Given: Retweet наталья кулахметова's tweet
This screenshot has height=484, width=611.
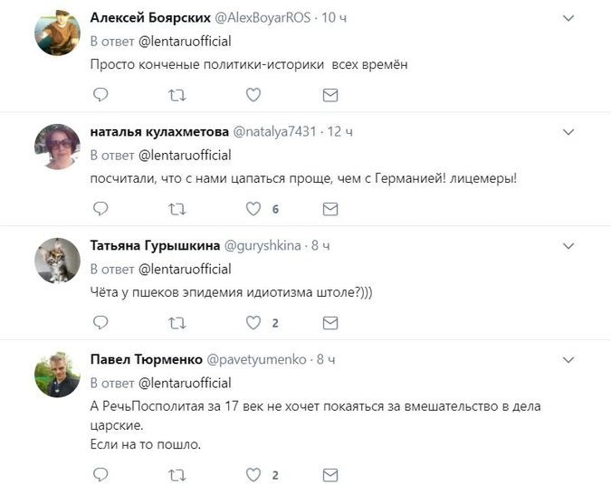Looking at the screenshot, I should pos(177,209).
